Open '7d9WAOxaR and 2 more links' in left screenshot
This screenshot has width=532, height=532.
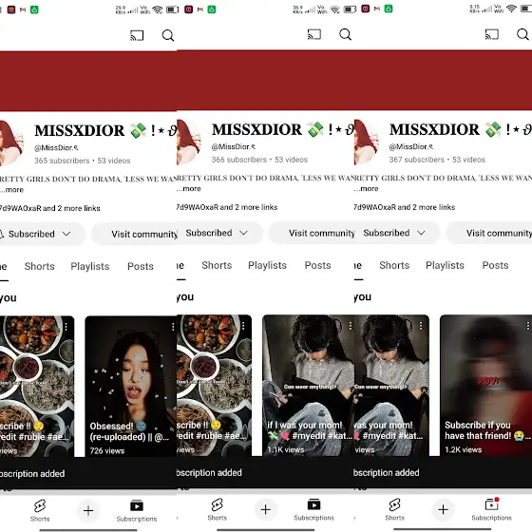click(x=49, y=208)
